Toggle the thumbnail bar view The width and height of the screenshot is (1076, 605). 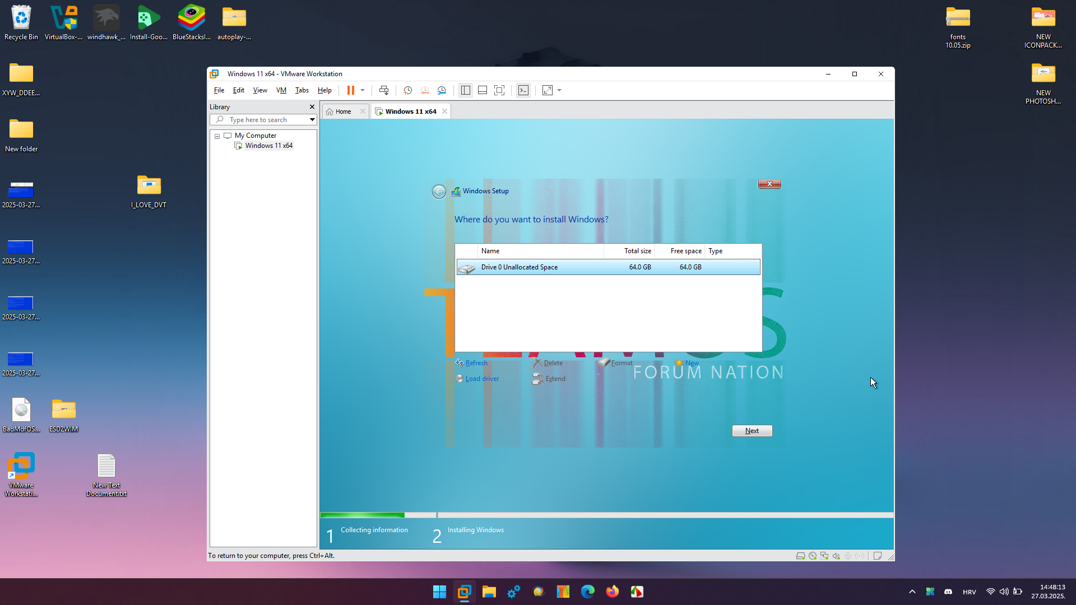pyautogui.click(x=482, y=90)
